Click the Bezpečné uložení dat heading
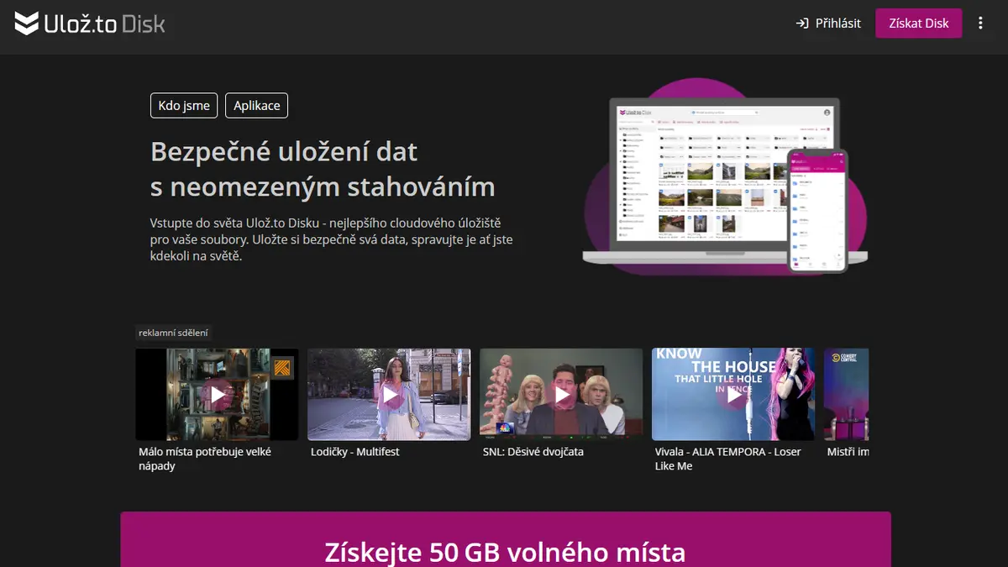 323,169
